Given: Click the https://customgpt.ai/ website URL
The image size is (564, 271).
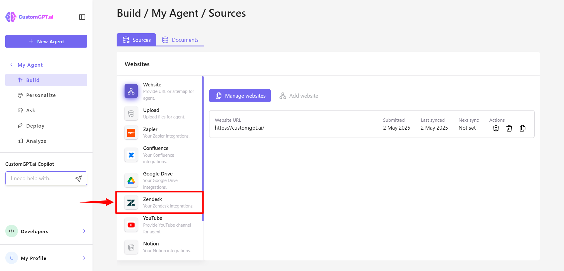Looking at the screenshot, I should point(239,128).
